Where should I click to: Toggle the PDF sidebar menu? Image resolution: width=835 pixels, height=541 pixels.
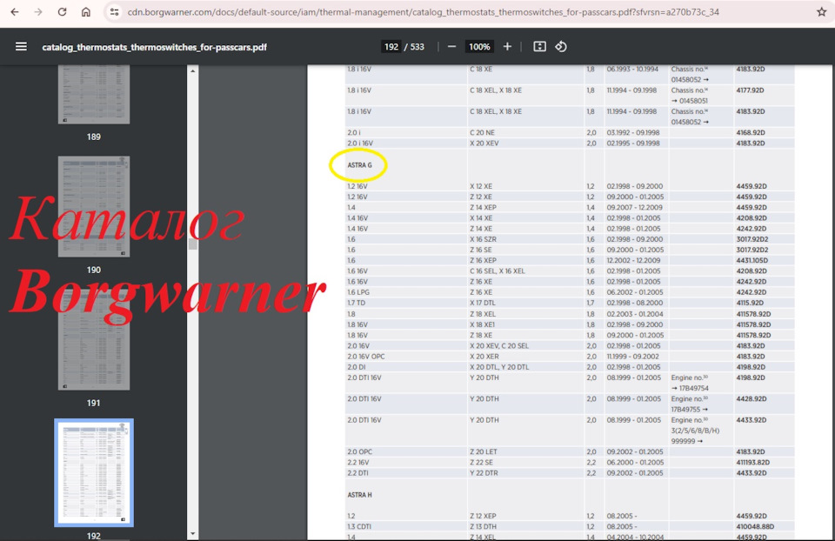(21, 47)
